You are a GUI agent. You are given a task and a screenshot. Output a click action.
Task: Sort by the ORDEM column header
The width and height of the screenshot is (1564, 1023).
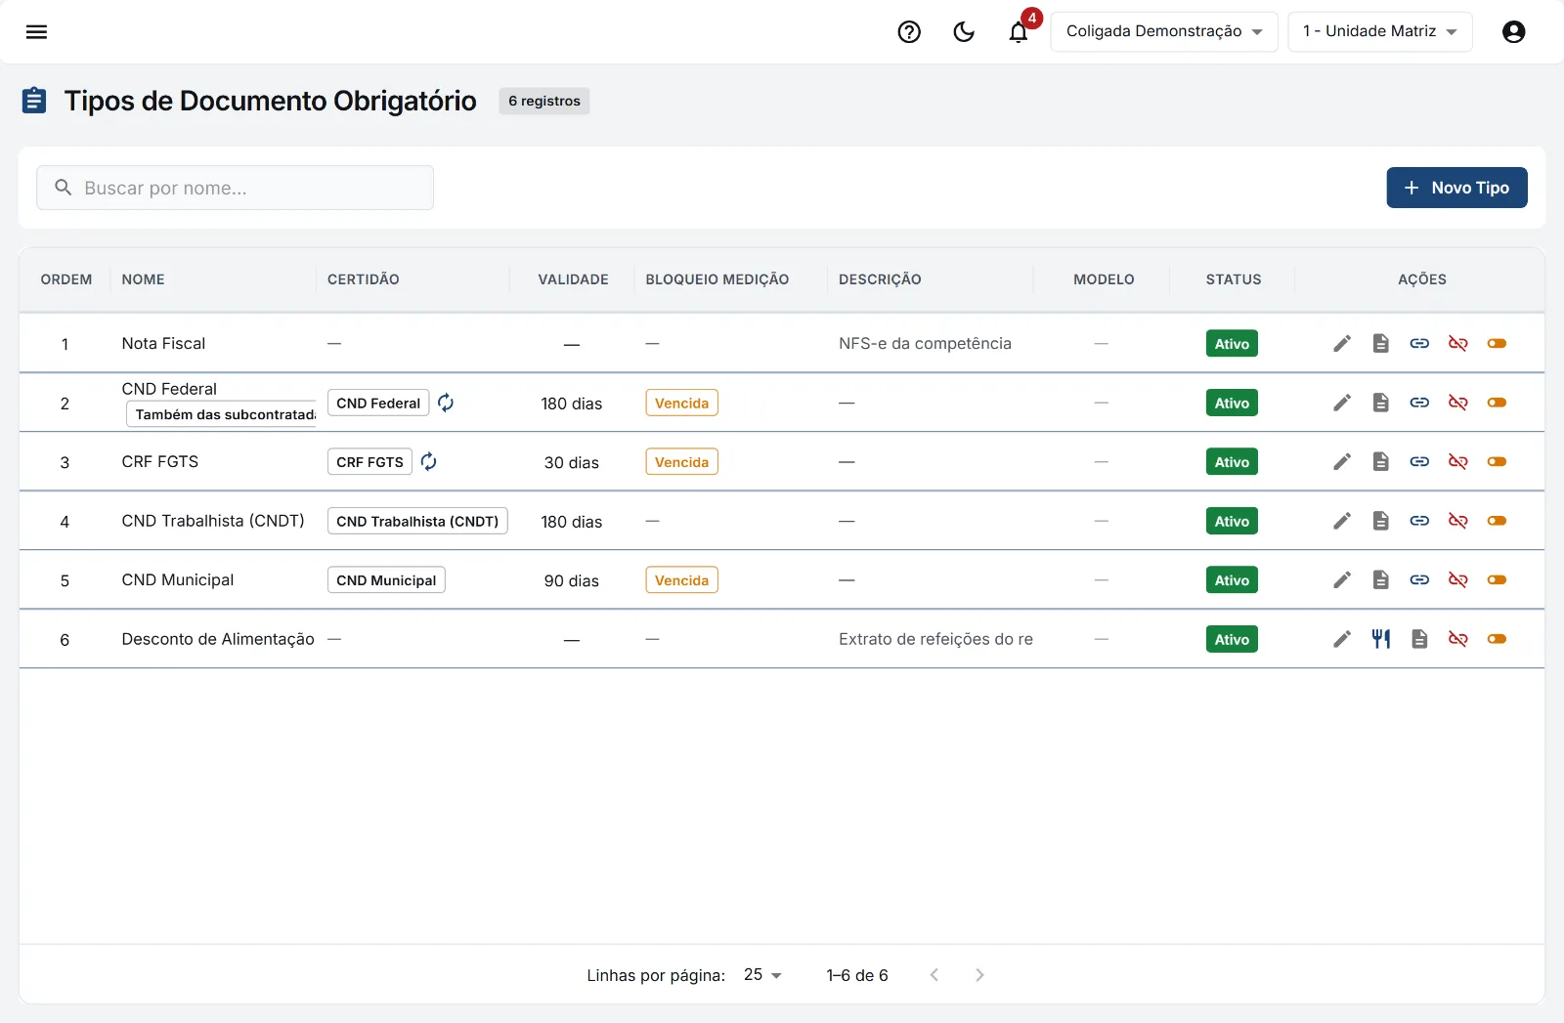[x=66, y=279]
